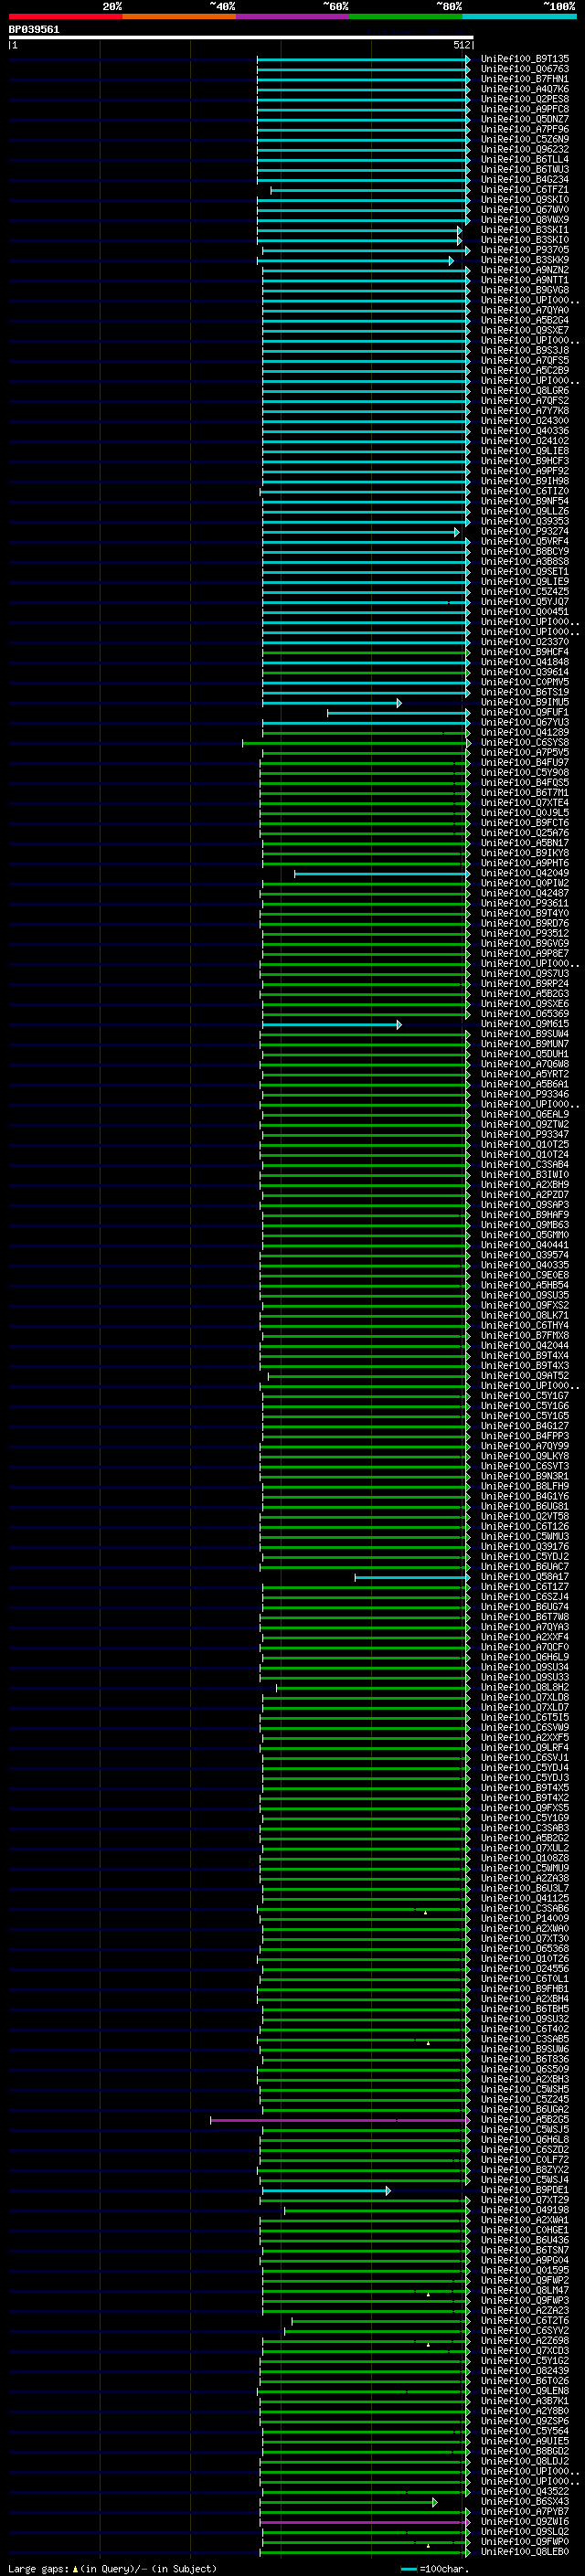Click the short cyan bar for UniRef100_B9PDE1

(x=326, y=2191)
